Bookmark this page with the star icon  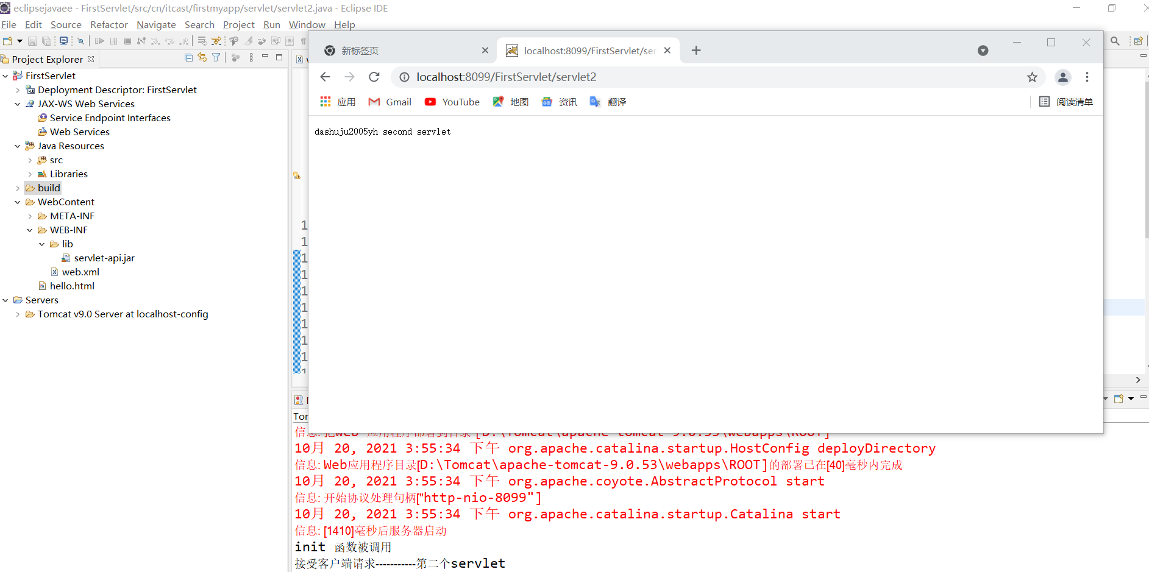[x=1032, y=77]
